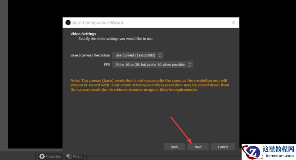Click the Filters icon in the OBS toolbar
This screenshot has width=296, height=160.
(x=69, y=156)
